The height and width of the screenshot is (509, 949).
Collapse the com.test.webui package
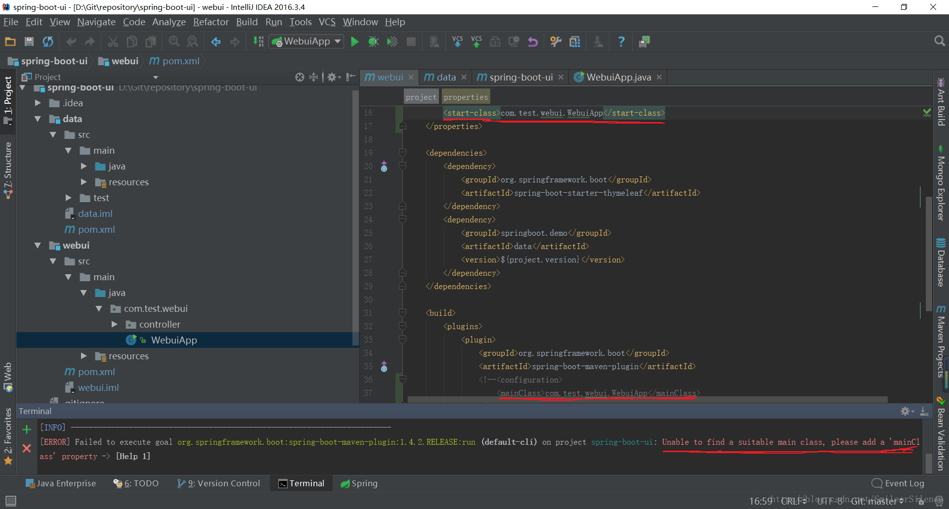coord(99,308)
